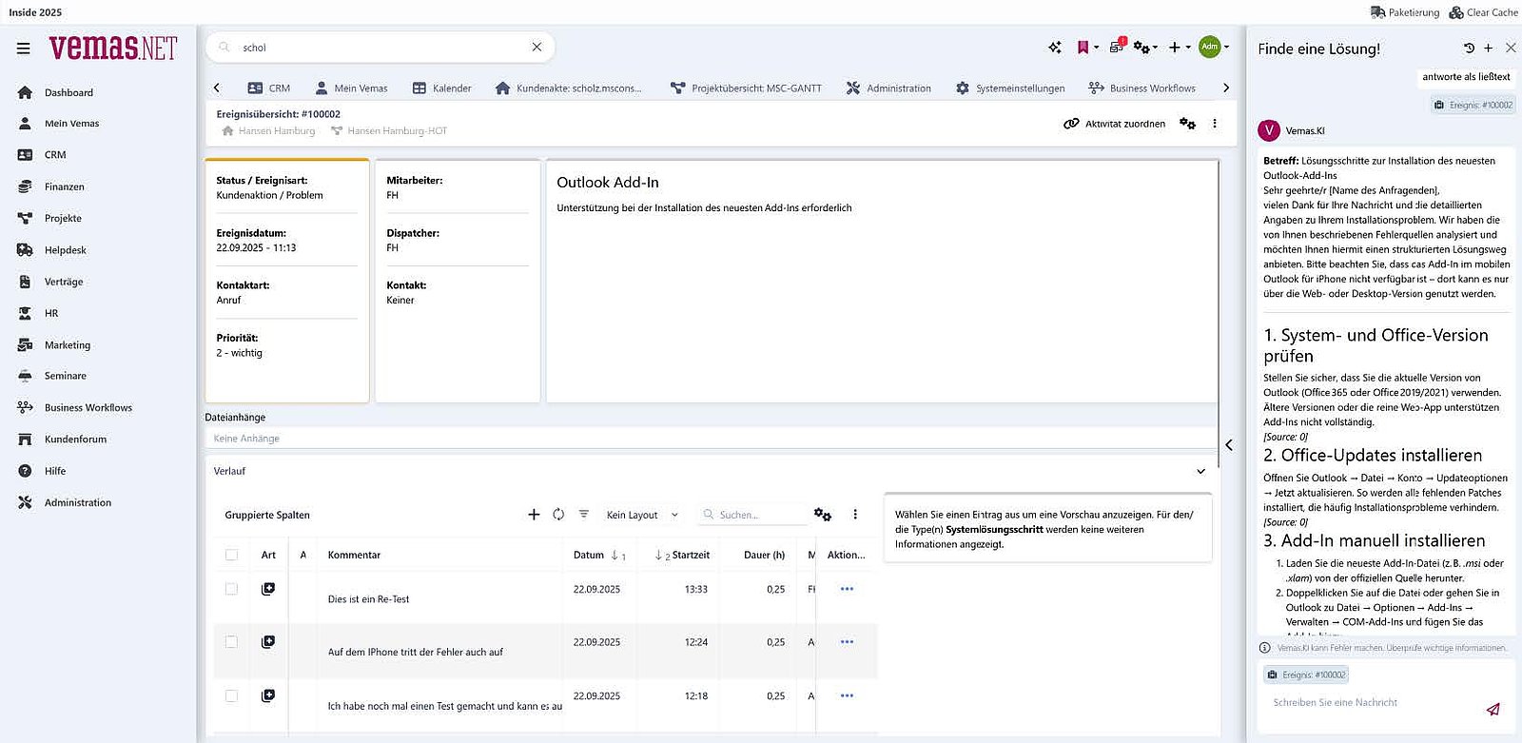The height and width of the screenshot is (743, 1522).
Task: Open Business Workflows in the sidebar
Action: pyautogui.click(x=88, y=407)
